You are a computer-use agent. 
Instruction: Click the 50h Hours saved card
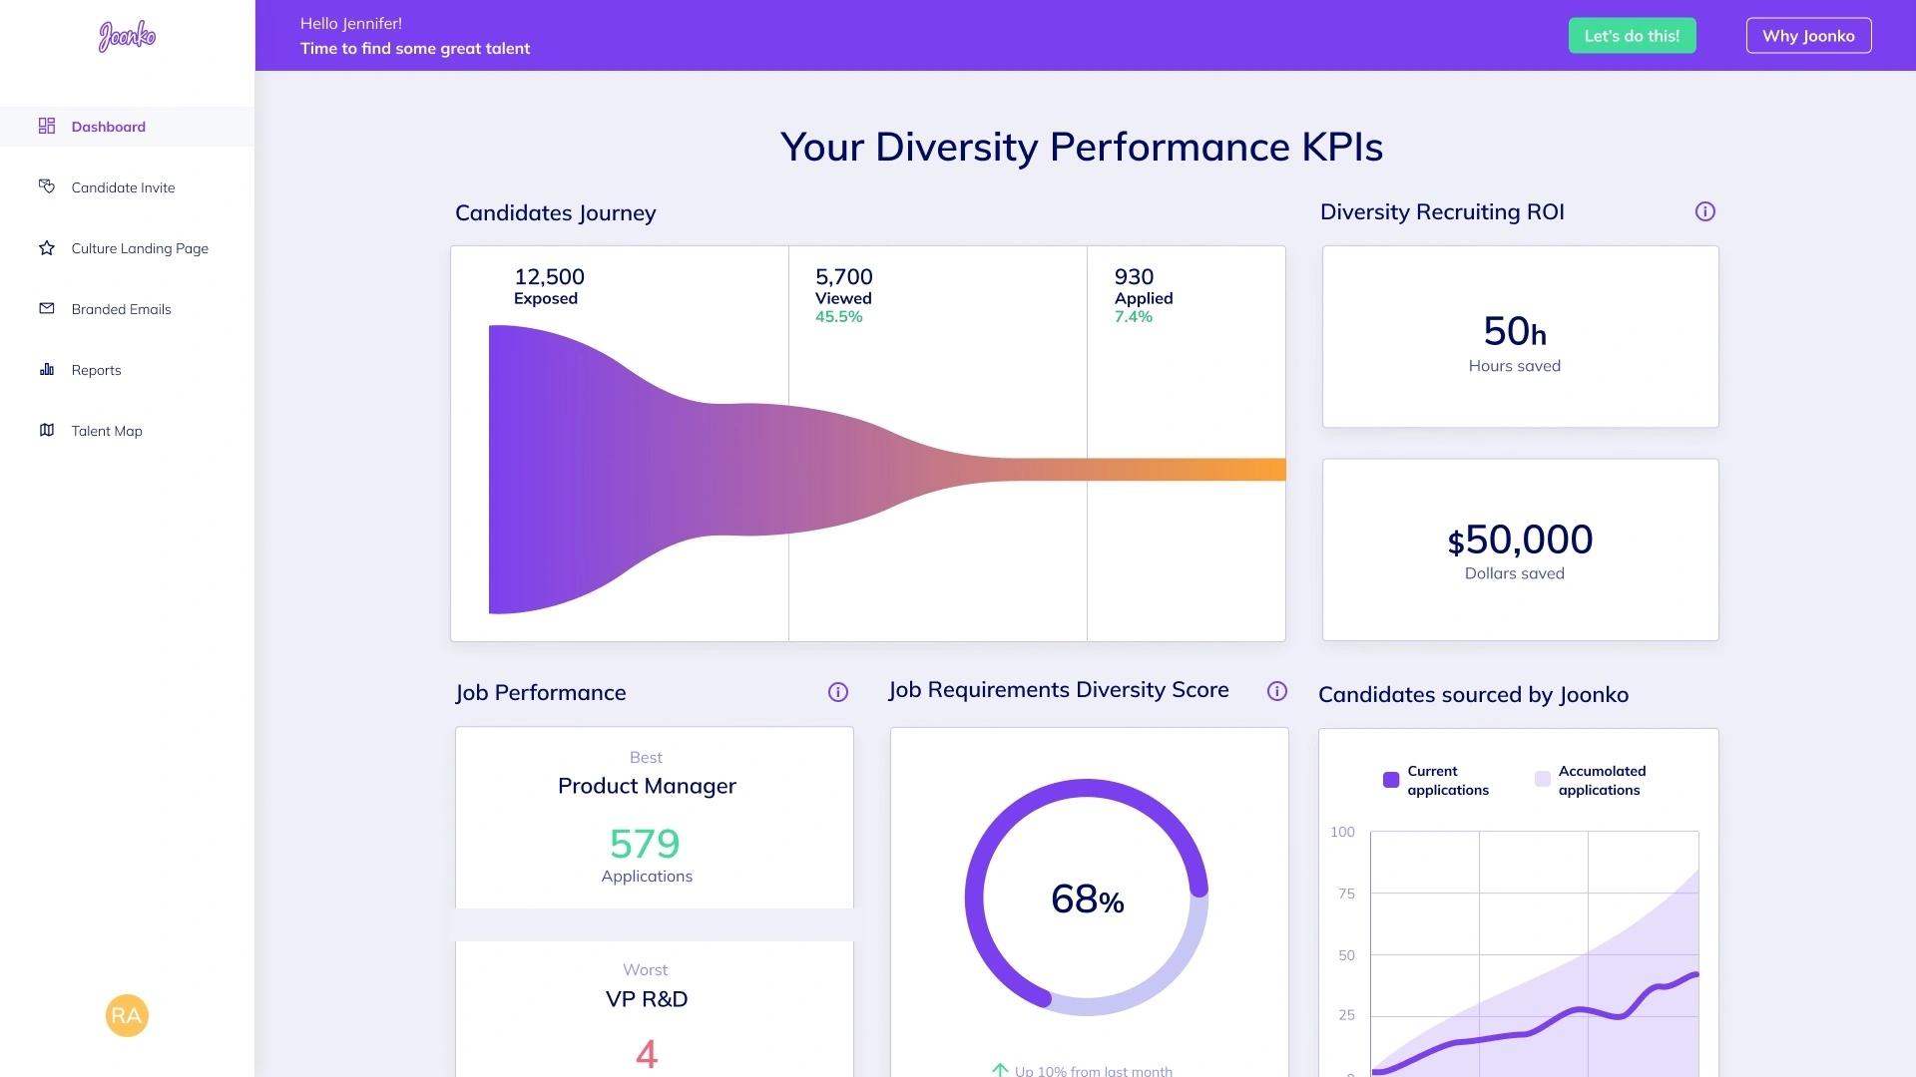1520,337
